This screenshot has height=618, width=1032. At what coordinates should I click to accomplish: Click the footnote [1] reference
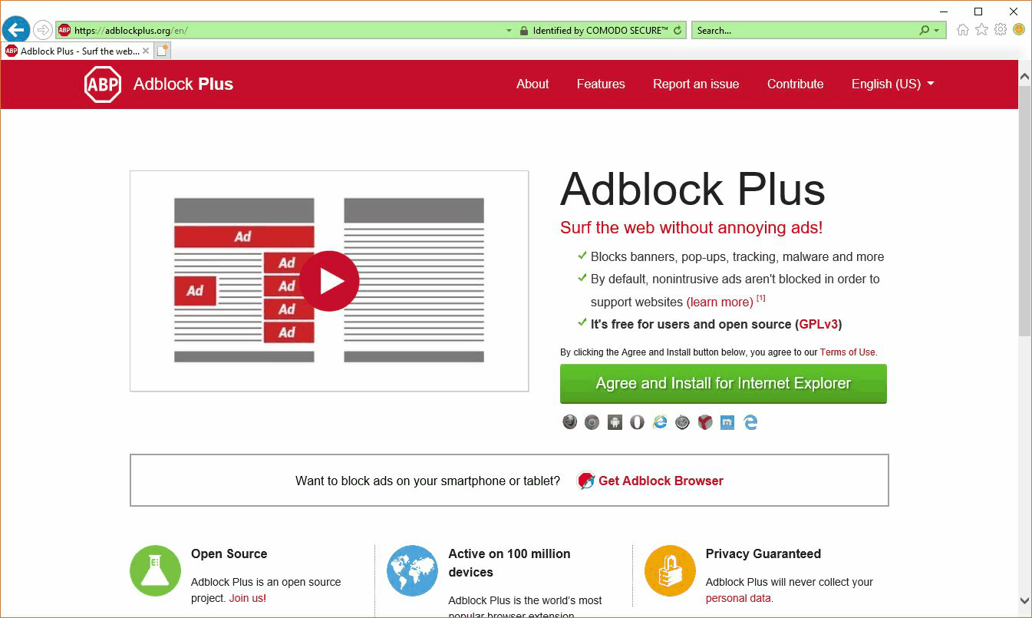click(x=761, y=298)
